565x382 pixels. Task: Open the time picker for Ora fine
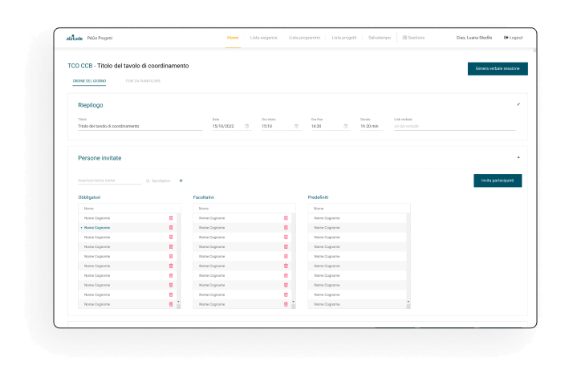point(346,126)
